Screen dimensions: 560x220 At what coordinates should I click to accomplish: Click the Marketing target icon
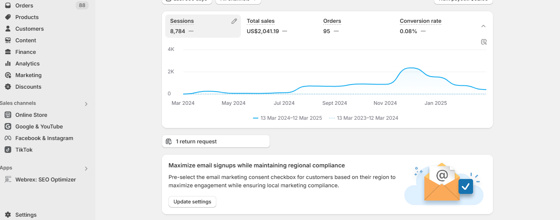[7, 75]
